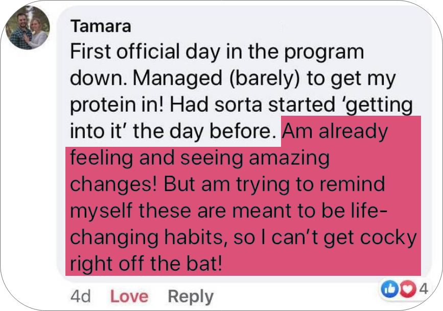
Task: Click the man in the profile photo
Action: pos(20,31)
